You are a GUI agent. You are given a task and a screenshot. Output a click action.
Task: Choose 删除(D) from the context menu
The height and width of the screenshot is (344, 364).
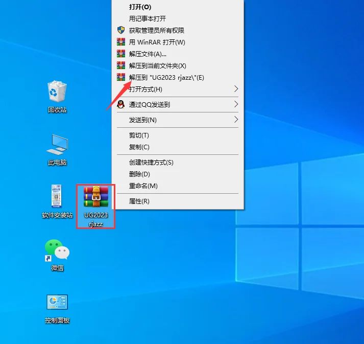click(178, 174)
